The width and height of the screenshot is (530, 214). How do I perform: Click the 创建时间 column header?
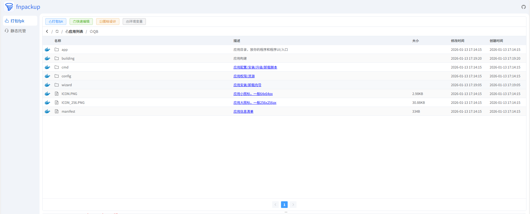(x=496, y=41)
